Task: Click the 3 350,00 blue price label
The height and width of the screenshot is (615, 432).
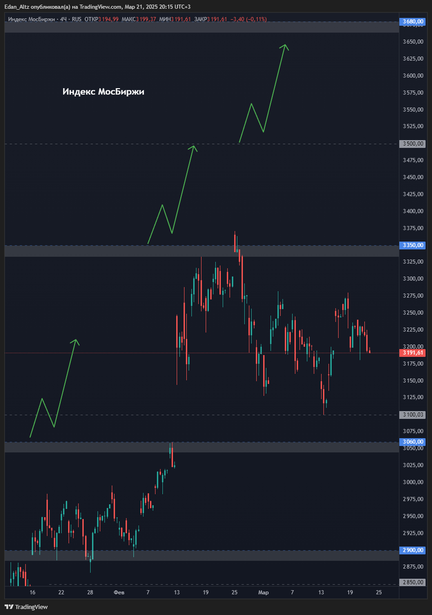Action: 413,245
